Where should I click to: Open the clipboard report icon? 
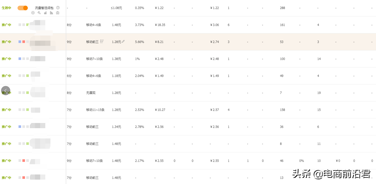pyautogui.click(x=58, y=13)
